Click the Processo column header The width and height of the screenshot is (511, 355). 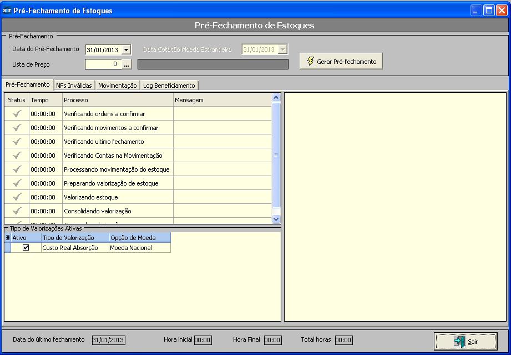pyautogui.click(x=117, y=100)
